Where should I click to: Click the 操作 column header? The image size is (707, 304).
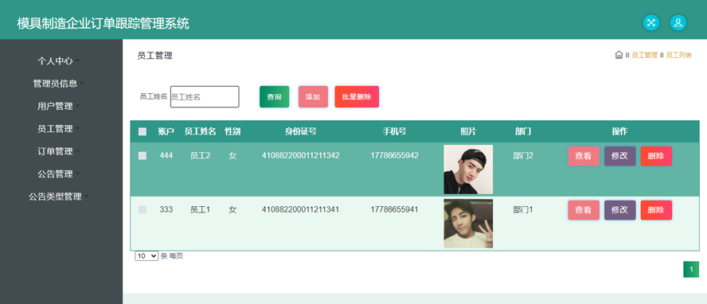tap(619, 131)
